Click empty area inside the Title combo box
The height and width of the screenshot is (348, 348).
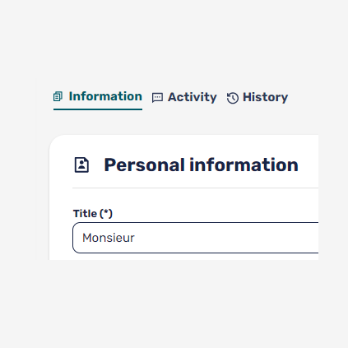click(x=225, y=238)
